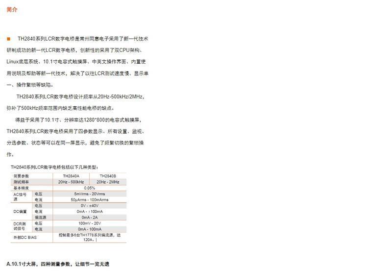Click the 0mA - 100mA value
Viewport: 387px width, 271px height.
pyautogui.click(x=90, y=229)
